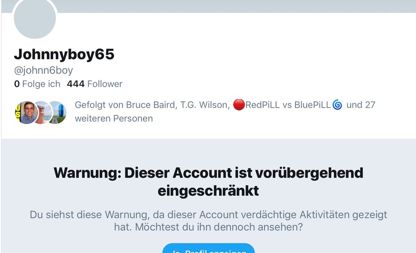The image size is (416, 253).
Task: Show the '27 weiteren Personen' followers
Action: [225, 111]
